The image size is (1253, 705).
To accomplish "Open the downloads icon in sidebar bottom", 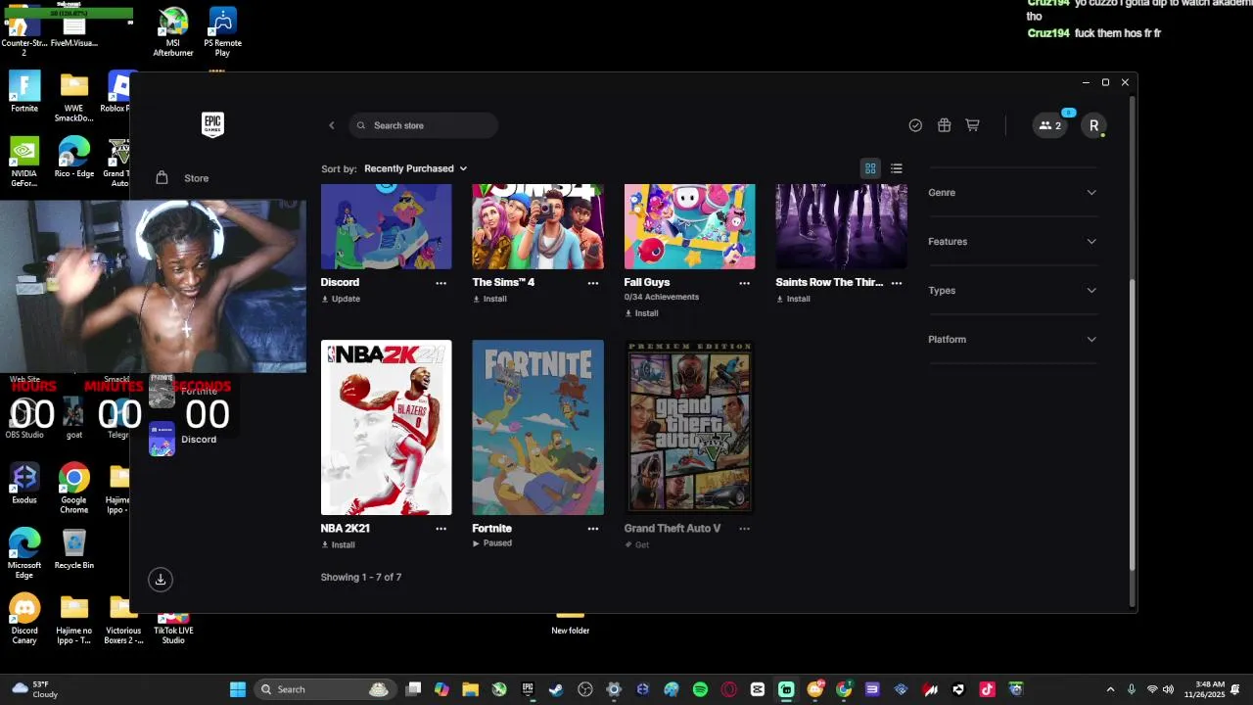I will pos(161,579).
